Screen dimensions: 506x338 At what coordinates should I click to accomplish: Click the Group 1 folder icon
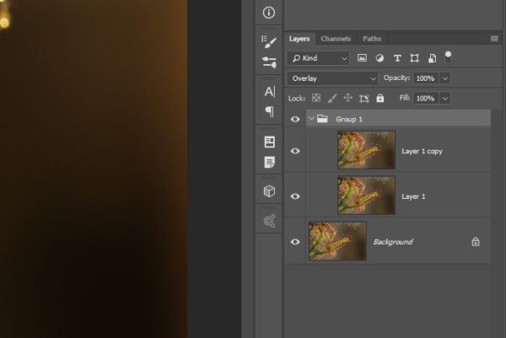(322, 119)
